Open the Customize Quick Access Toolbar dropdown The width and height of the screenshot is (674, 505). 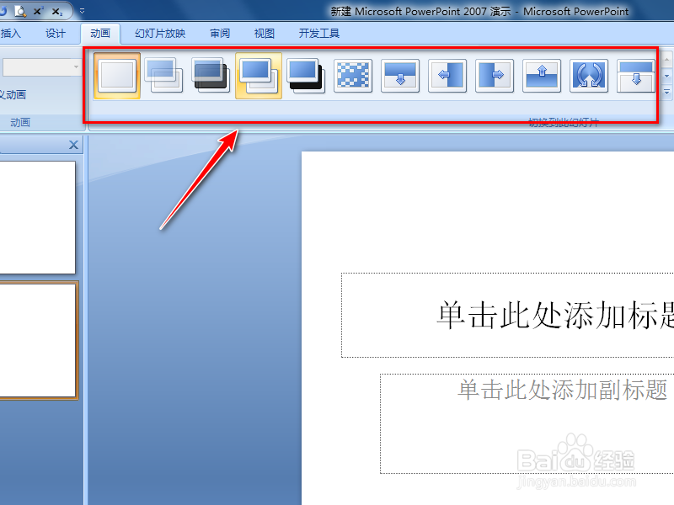click(x=82, y=11)
